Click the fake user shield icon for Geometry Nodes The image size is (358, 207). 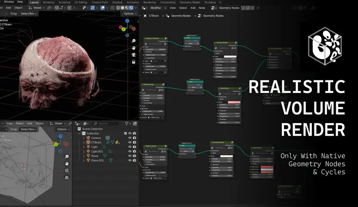click(x=243, y=8)
